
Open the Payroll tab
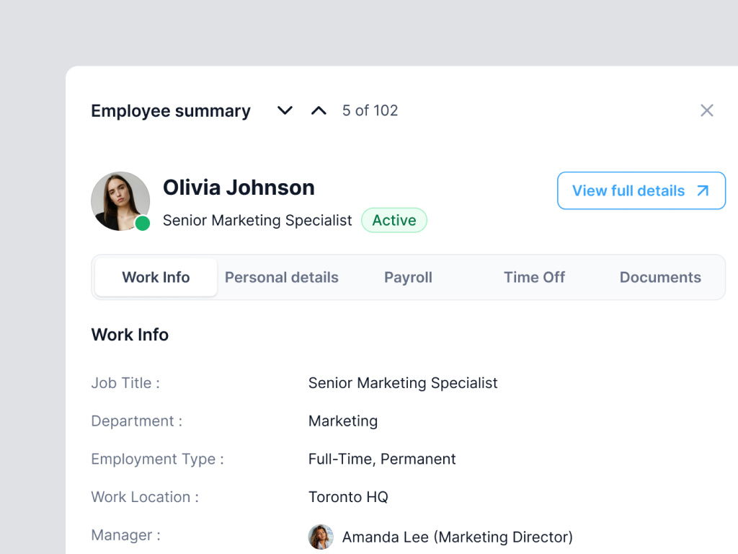(408, 277)
